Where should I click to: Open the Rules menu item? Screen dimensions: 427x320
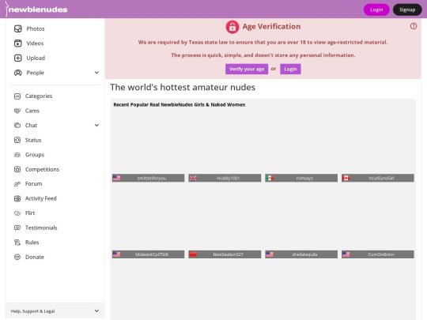click(x=32, y=243)
